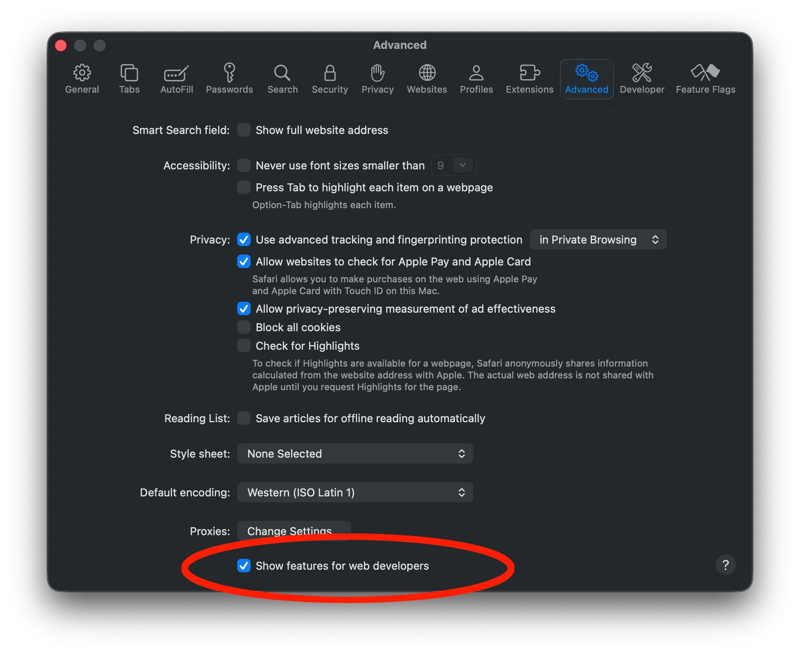800x654 pixels.
Task: Open the Passwords key icon
Action: click(229, 73)
